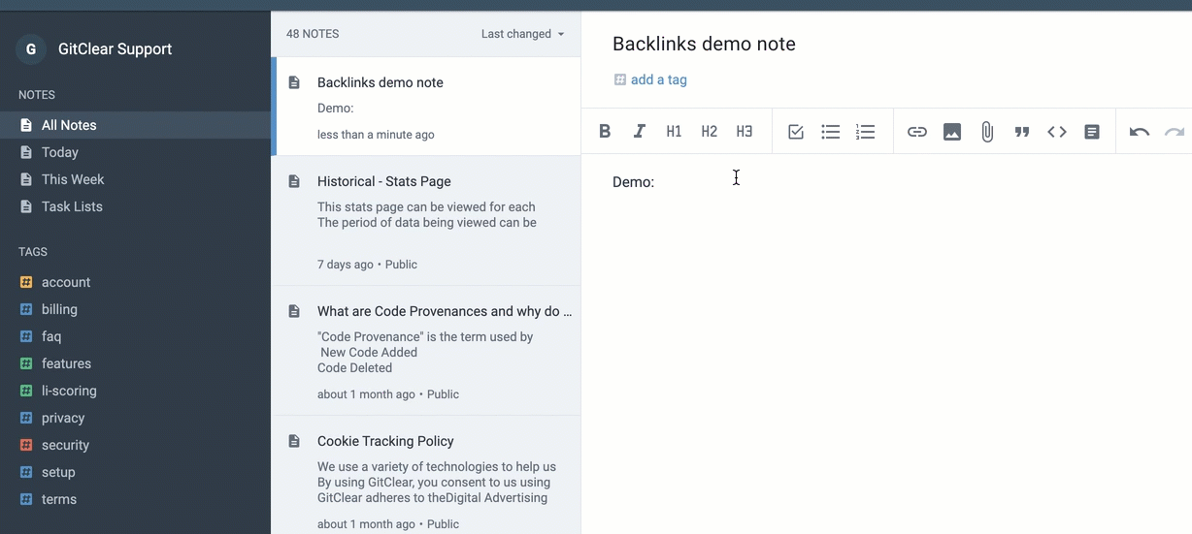The width and height of the screenshot is (1192, 534).
Task: Insert an image into the note
Action: tap(952, 132)
